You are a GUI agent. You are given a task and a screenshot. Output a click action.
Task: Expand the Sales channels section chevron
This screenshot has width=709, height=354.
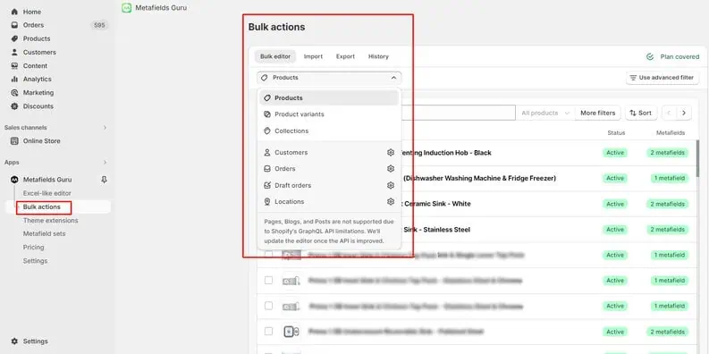[105, 128]
